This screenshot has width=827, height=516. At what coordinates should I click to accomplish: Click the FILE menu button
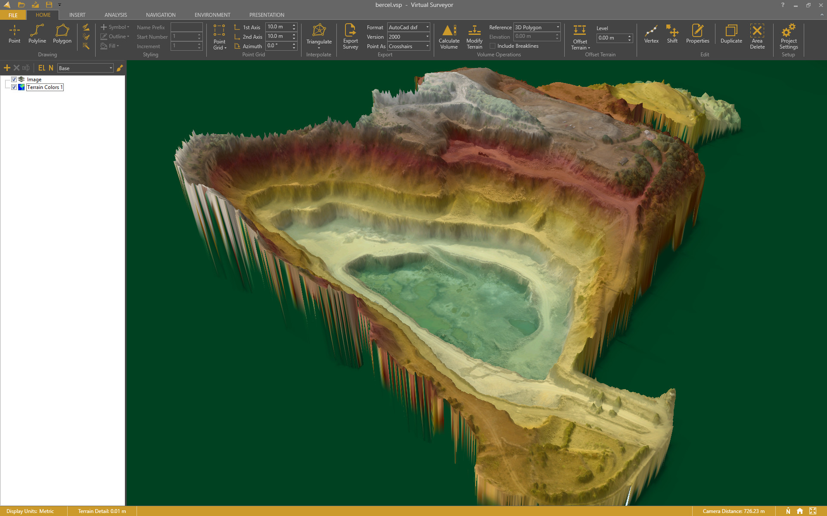[13, 15]
